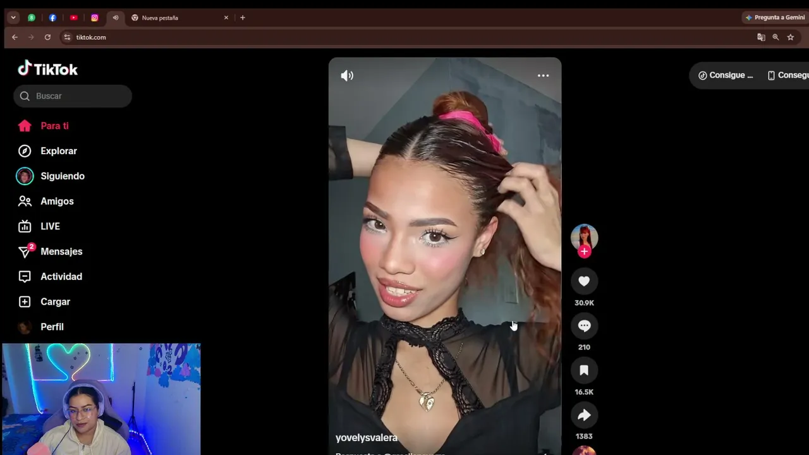This screenshot has height=455, width=809.
Task: Click the TikTok logo
Action: coord(47,69)
